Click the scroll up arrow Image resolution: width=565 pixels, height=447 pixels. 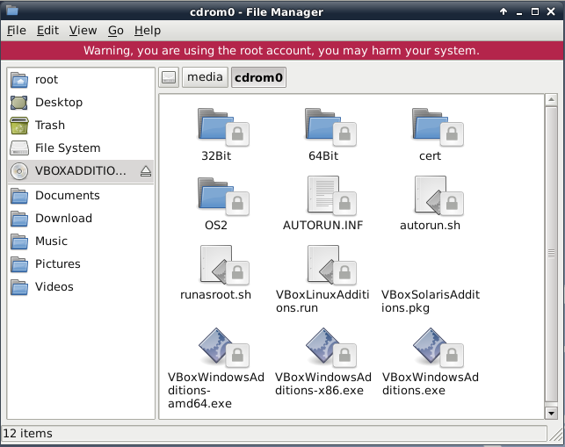(551, 100)
